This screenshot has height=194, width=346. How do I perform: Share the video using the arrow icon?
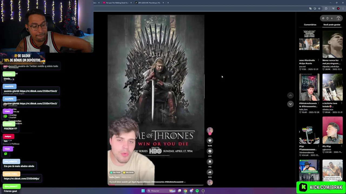(210, 172)
